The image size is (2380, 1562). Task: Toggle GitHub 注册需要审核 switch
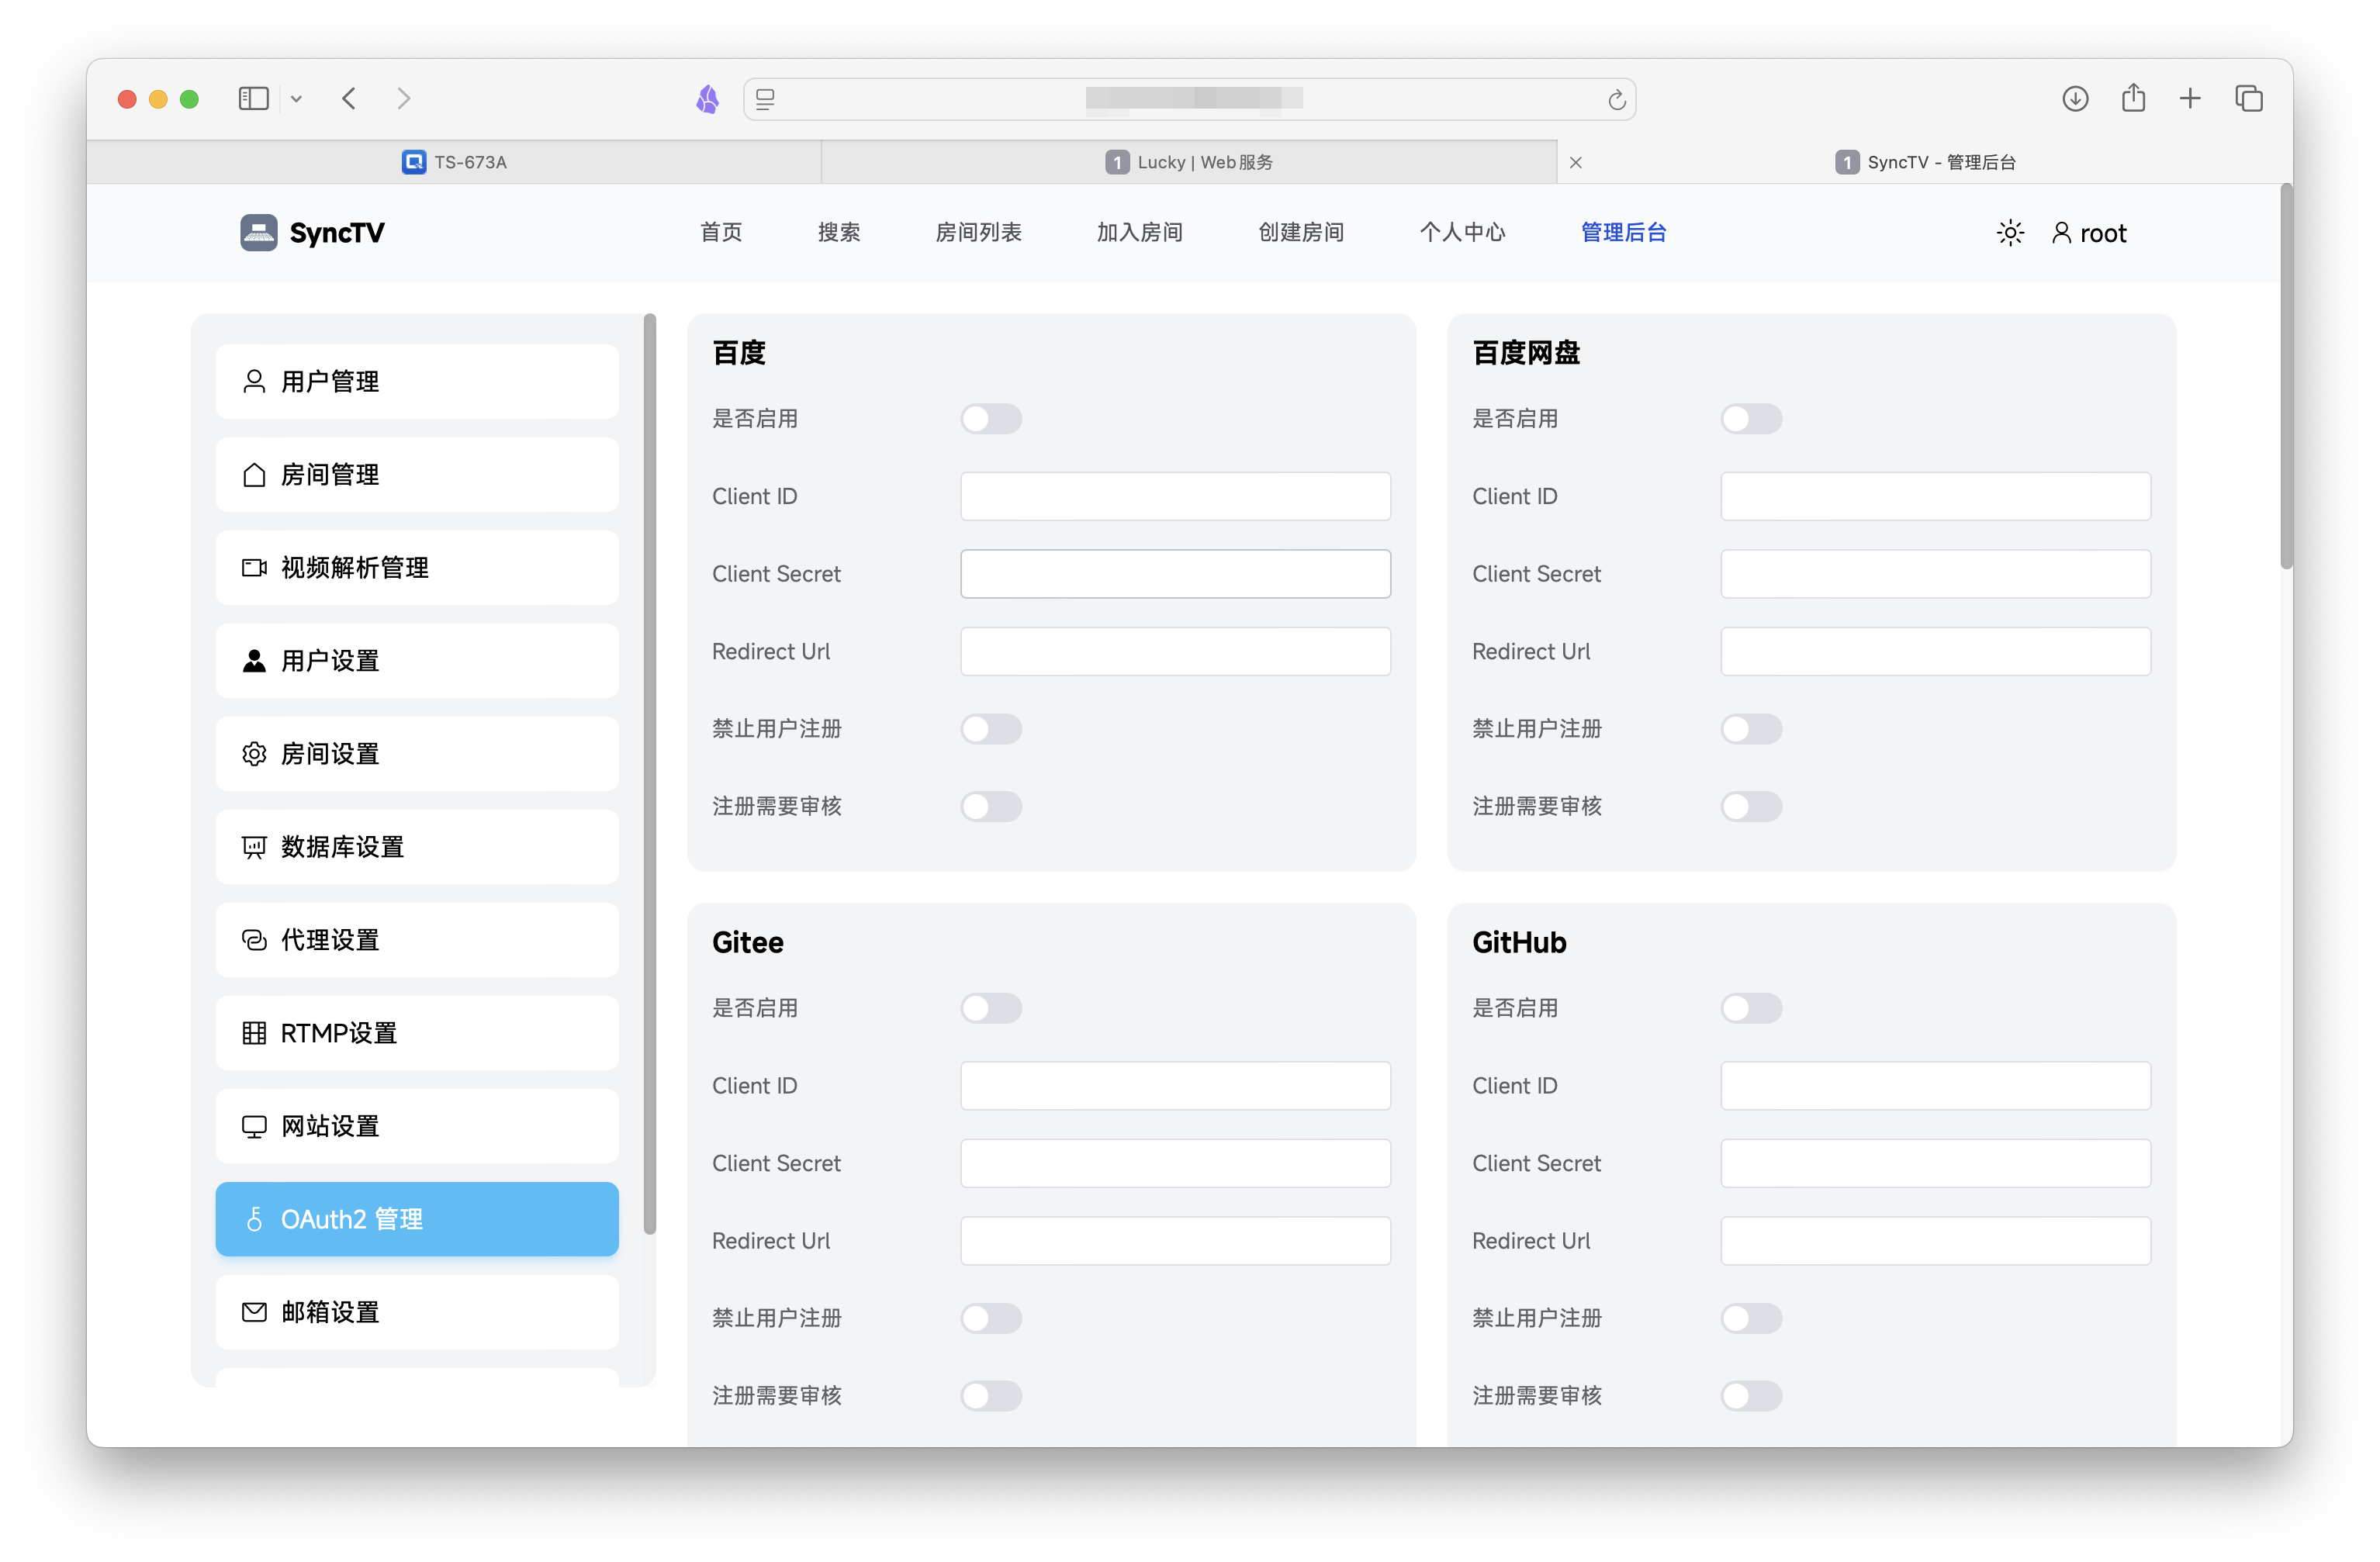pyautogui.click(x=1751, y=1395)
